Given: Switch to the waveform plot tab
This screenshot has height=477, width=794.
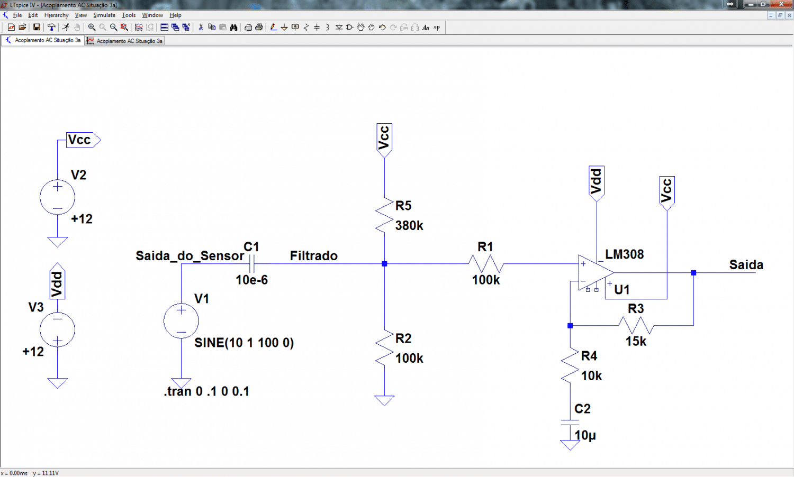Looking at the screenshot, I should point(125,41).
